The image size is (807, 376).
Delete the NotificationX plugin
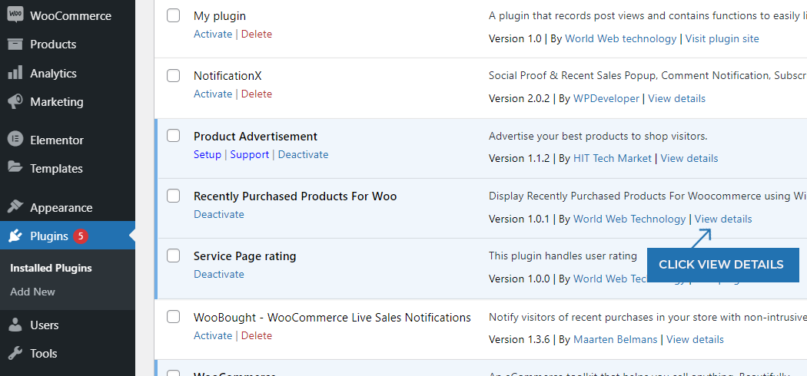[x=257, y=94]
